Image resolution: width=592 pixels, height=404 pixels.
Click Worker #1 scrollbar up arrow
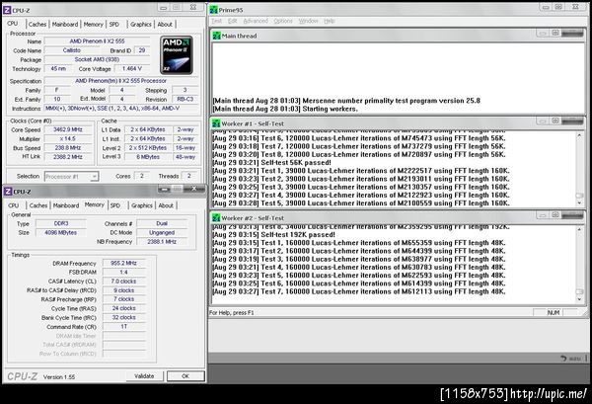579,135
